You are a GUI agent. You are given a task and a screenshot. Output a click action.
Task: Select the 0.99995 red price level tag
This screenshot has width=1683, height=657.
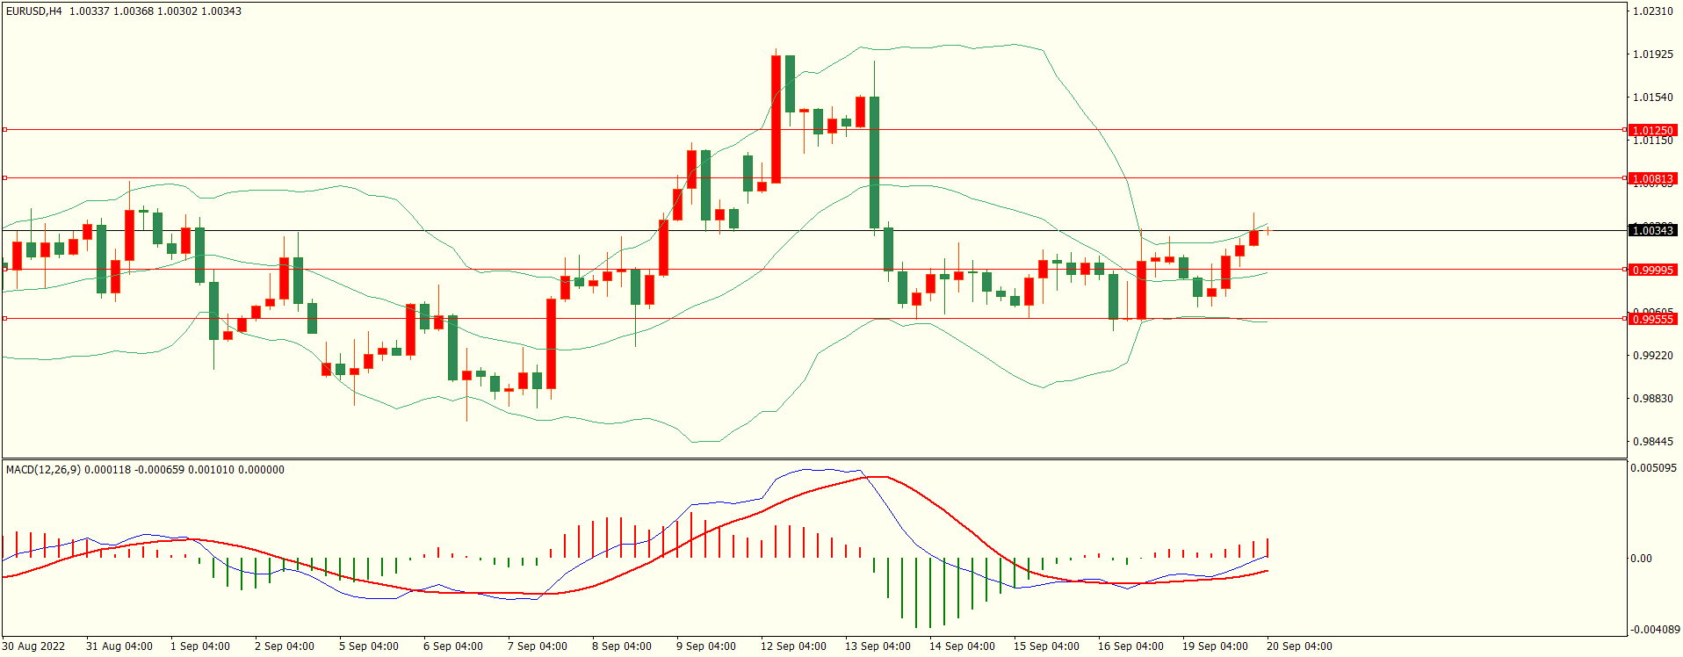[1652, 270]
